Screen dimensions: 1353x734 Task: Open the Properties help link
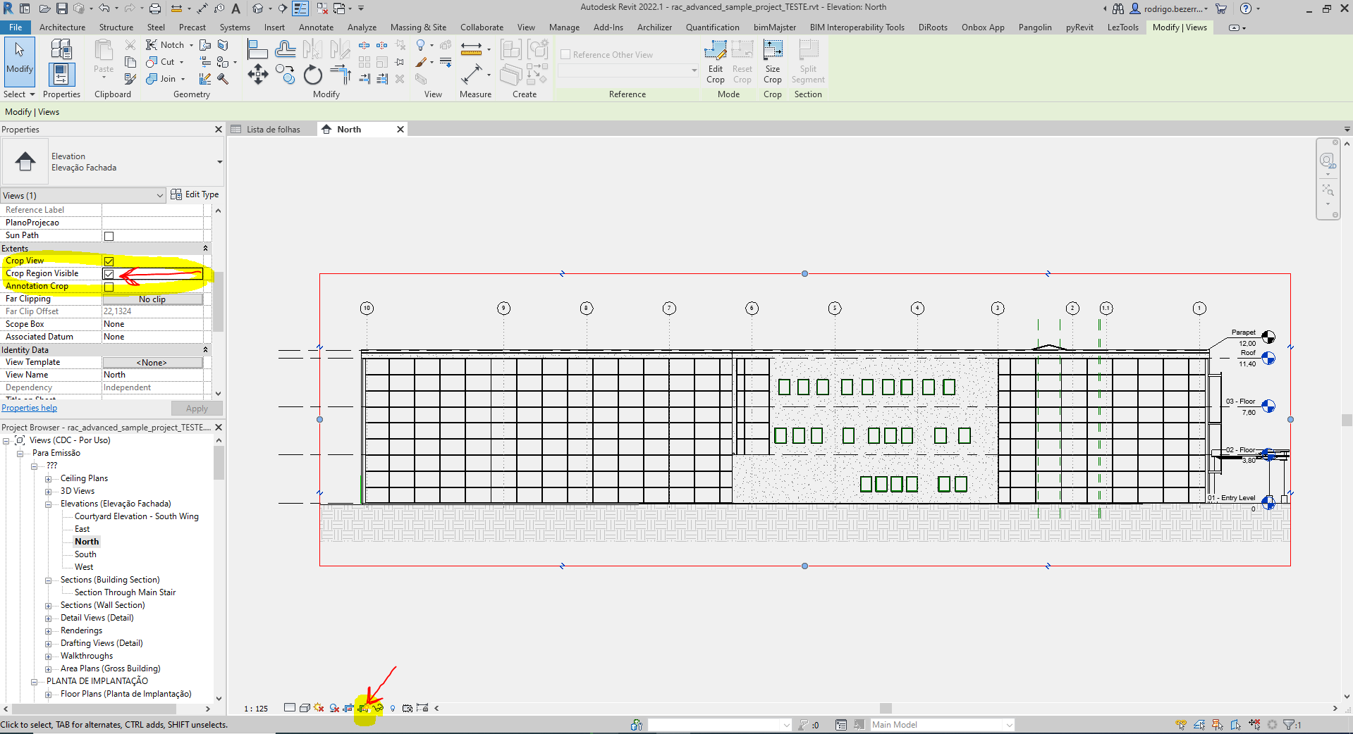click(29, 407)
